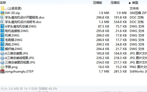Click the icon of 芋头清洗机设计开题报告.doc
Screen dimensions: 147x92
pos(2,17)
